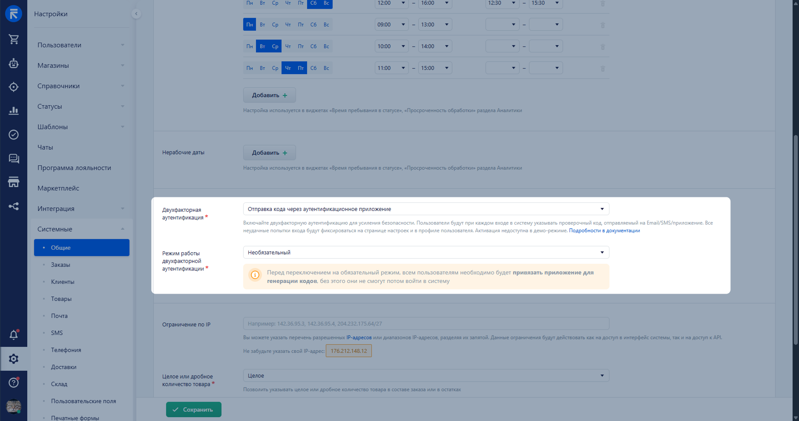This screenshot has width=799, height=421.
Task: Open the shopping cart orders icon
Action: (14, 39)
